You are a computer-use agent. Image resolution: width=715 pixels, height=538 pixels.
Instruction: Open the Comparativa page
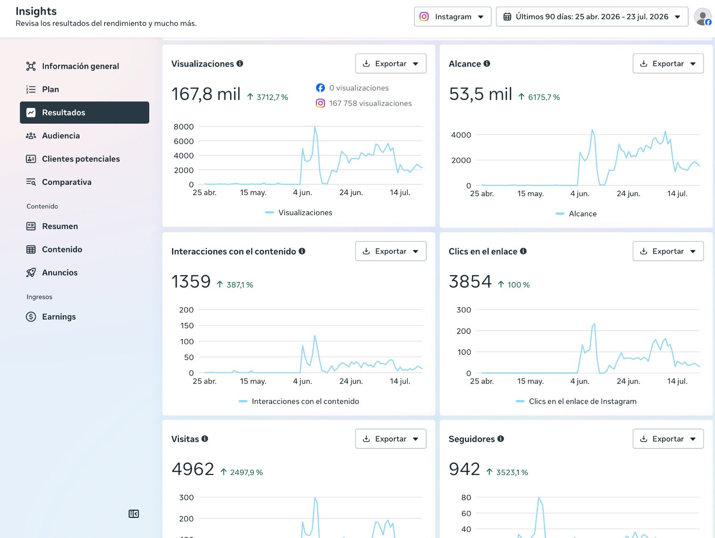(x=84, y=182)
